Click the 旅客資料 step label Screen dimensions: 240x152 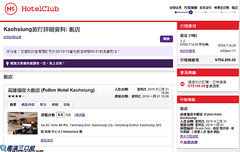206,8
